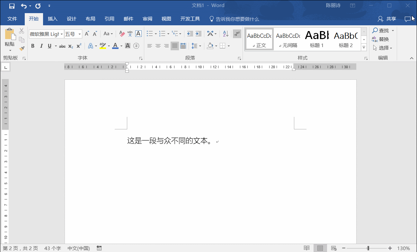Expand the bullets list dropdown
Image resolution: width=417 pixels, height=252 pixels.
point(156,34)
